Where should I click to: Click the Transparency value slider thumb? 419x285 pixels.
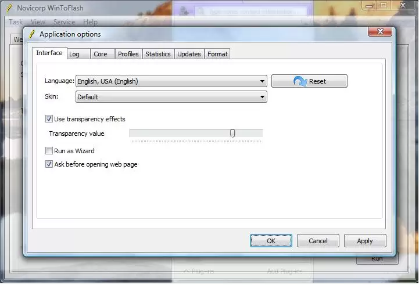click(232, 133)
